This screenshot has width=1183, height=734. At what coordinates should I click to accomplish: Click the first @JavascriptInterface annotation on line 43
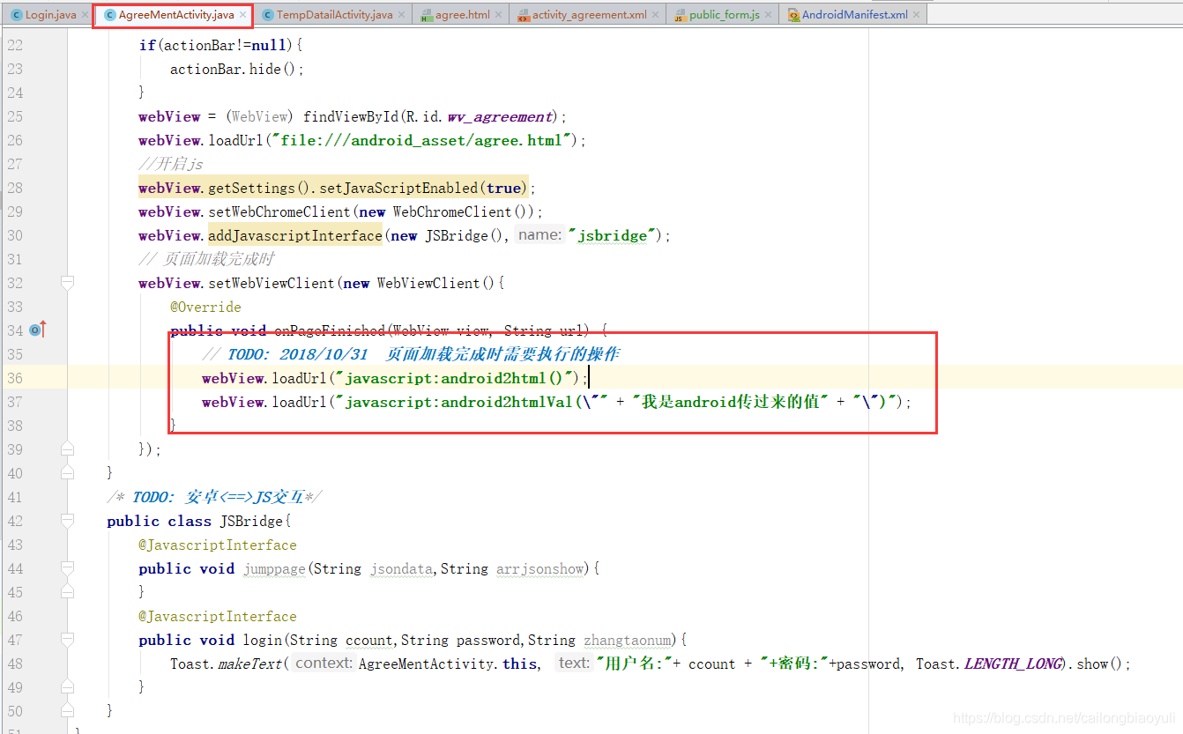(x=218, y=545)
